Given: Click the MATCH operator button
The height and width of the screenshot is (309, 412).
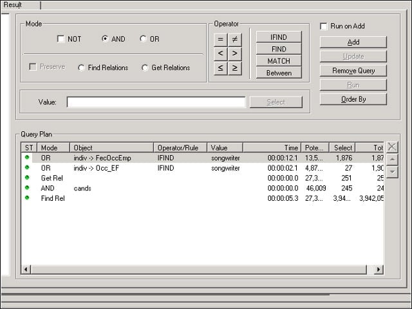Looking at the screenshot, I should [x=279, y=61].
